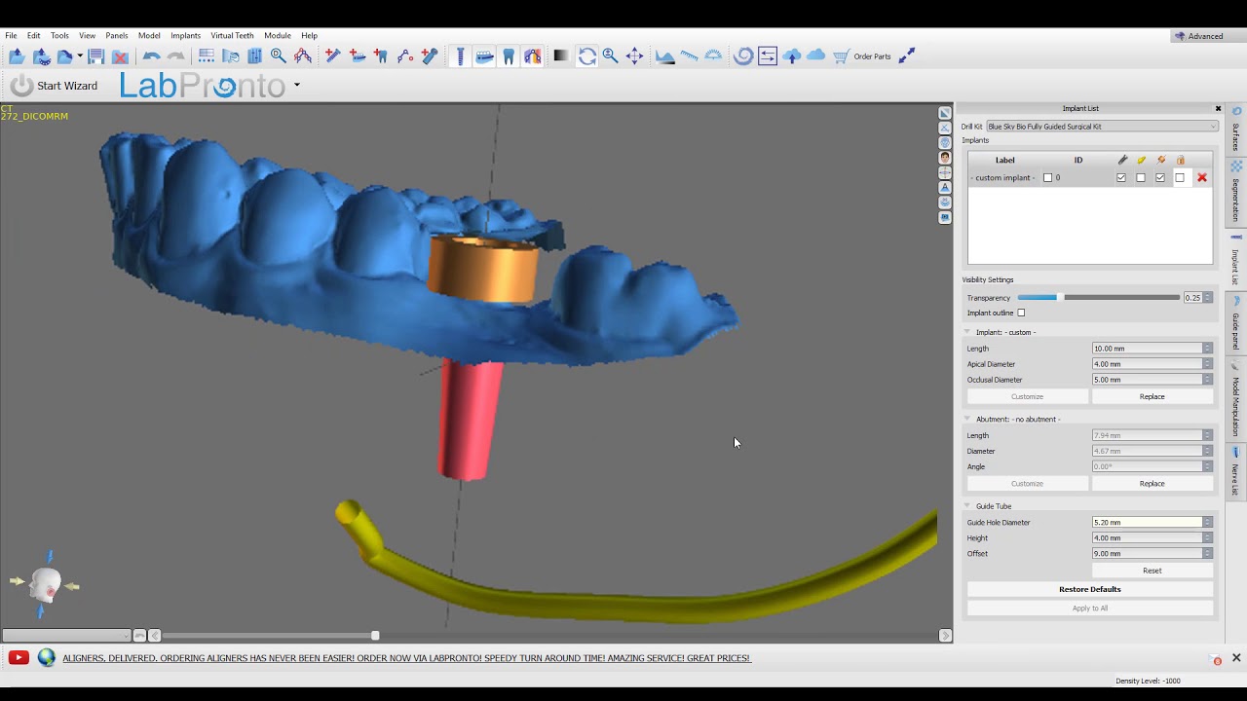Click the Advanced mode button

pos(1199,36)
